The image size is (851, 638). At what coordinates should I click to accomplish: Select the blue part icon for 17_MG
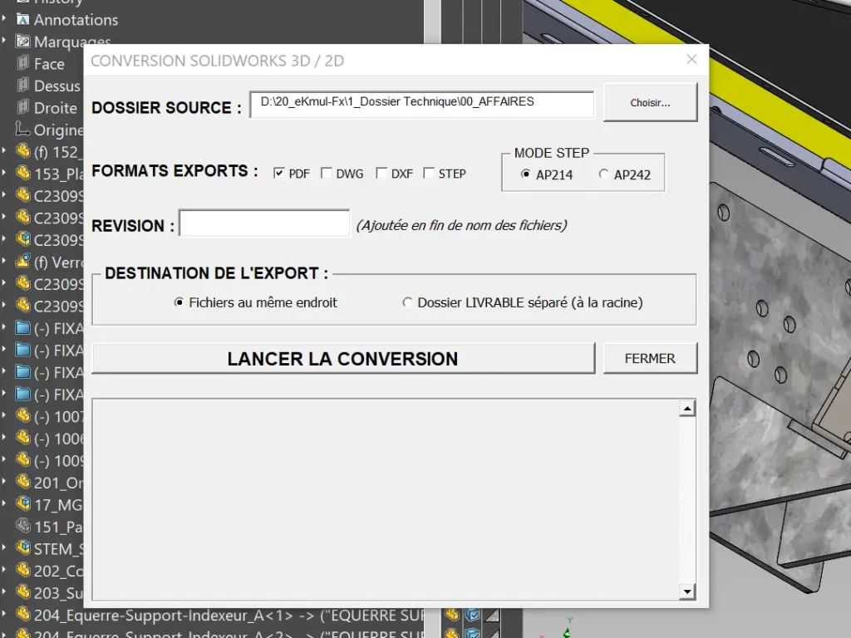[22, 505]
